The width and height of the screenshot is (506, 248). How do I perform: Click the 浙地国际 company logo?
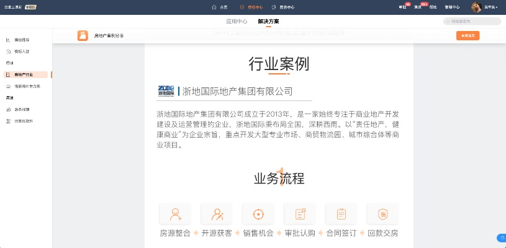(x=166, y=91)
